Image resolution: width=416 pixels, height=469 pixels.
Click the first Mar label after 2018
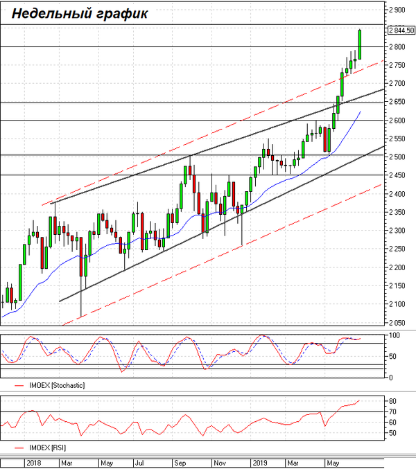point(67,463)
